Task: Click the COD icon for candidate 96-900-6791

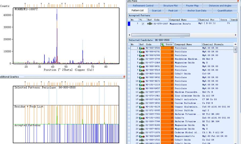Action: pos(142,52)
